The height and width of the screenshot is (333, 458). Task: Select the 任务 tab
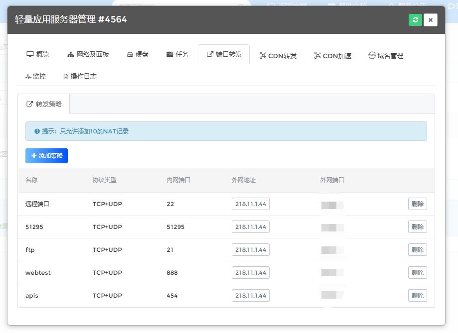(177, 54)
